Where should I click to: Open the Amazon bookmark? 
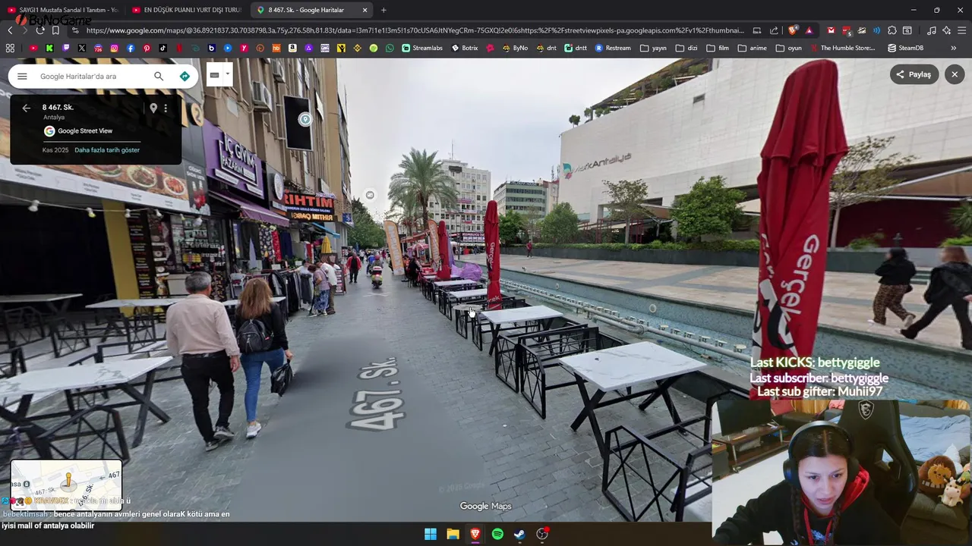coord(292,48)
